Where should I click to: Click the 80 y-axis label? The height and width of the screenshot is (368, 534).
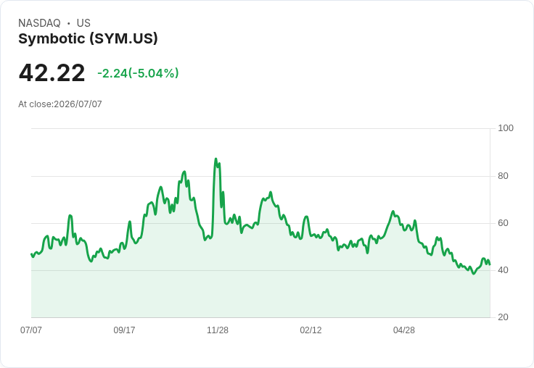click(x=503, y=176)
